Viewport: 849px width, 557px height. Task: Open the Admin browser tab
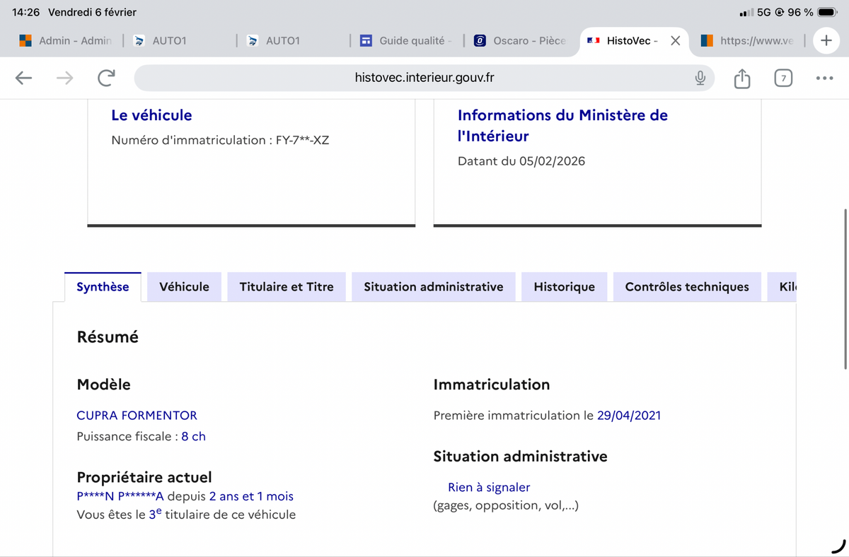[66, 40]
